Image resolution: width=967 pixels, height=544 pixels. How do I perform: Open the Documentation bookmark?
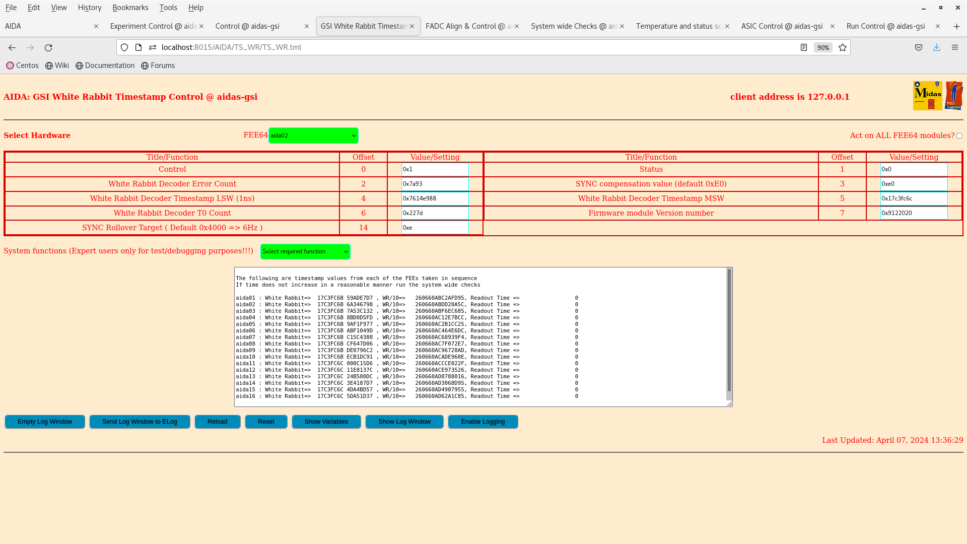105,65
